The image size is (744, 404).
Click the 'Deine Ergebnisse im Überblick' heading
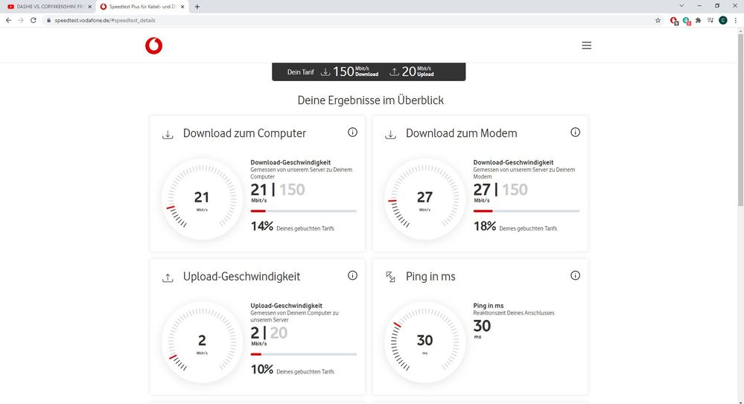[371, 100]
